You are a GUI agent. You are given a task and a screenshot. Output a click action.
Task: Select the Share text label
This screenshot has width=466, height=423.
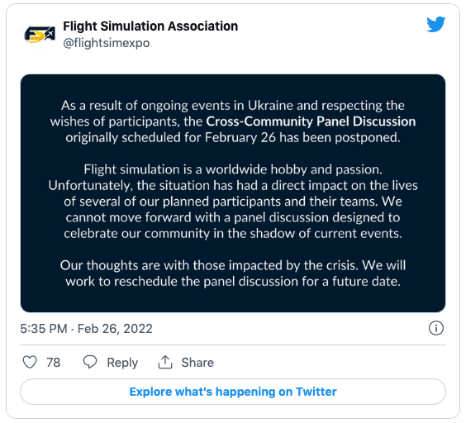click(x=197, y=363)
